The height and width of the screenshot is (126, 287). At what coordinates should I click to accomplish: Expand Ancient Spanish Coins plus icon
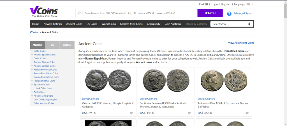(x=32, y=55)
